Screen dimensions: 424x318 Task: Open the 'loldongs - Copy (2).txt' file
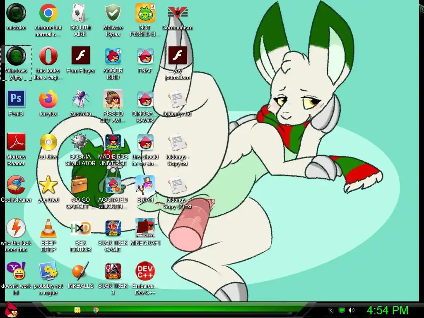click(177, 185)
